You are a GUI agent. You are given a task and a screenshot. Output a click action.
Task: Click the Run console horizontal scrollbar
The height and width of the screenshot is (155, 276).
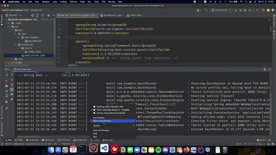coord(28,137)
